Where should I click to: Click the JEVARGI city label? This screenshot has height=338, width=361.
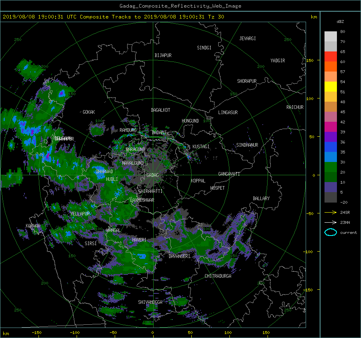[x=247, y=39]
